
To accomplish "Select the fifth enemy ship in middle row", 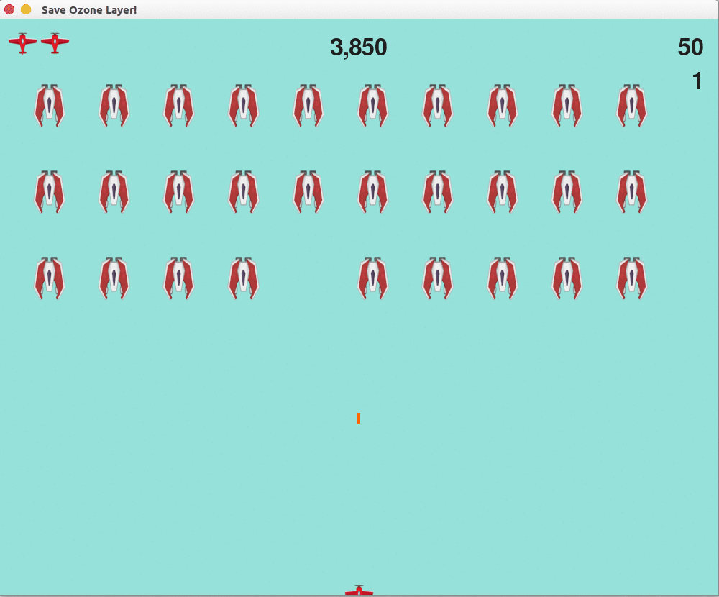I will (x=308, y=192).
